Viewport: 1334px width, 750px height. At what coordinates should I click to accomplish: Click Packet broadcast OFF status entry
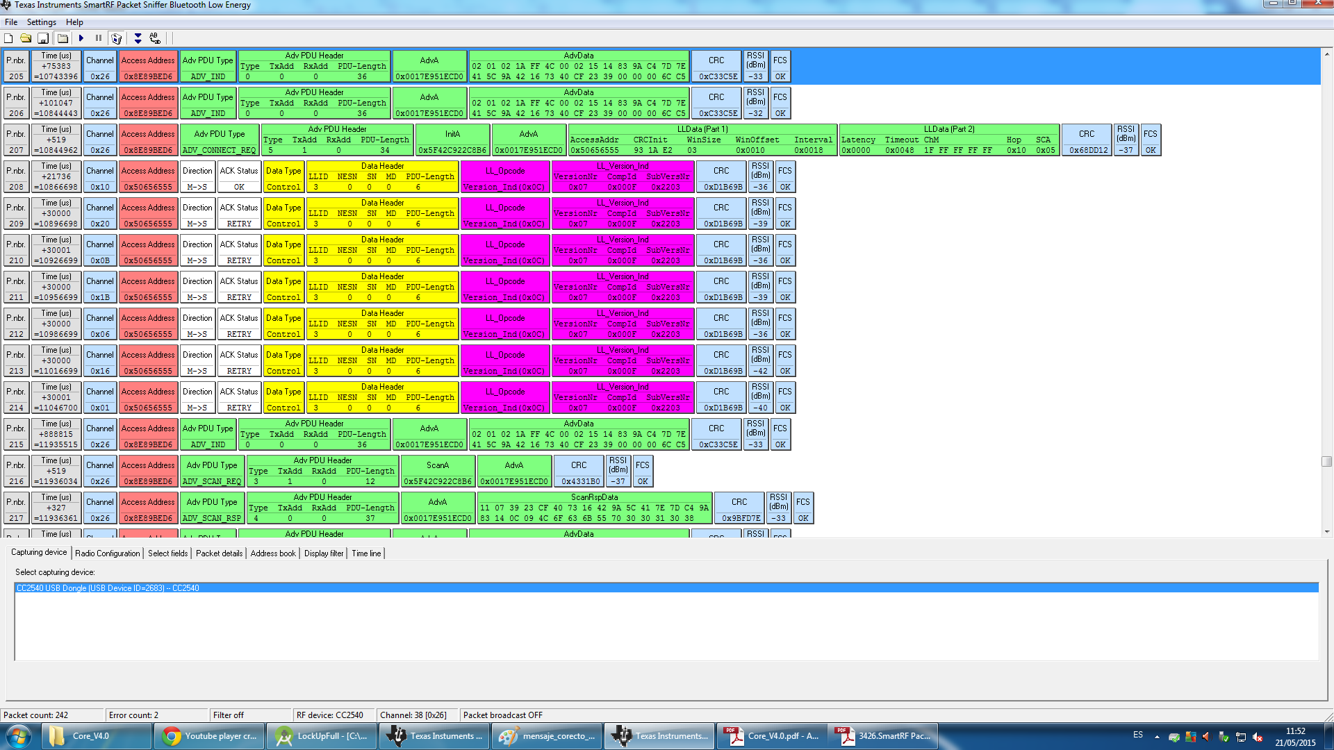(502, 715)
